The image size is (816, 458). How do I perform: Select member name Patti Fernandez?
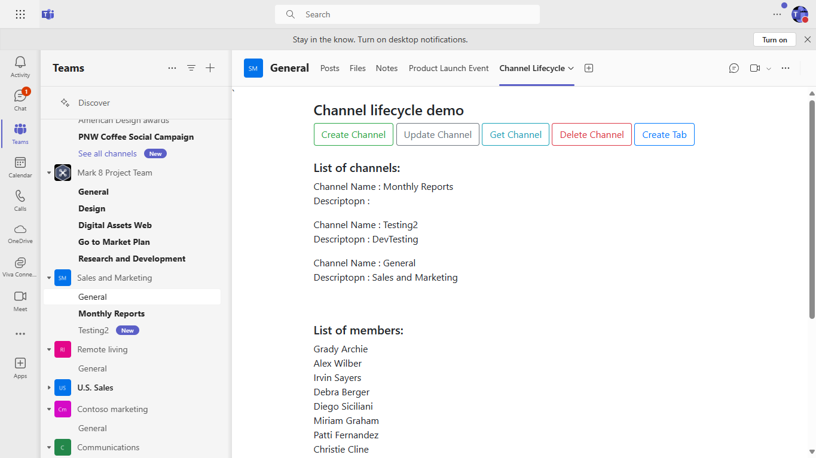click(346, 435)
